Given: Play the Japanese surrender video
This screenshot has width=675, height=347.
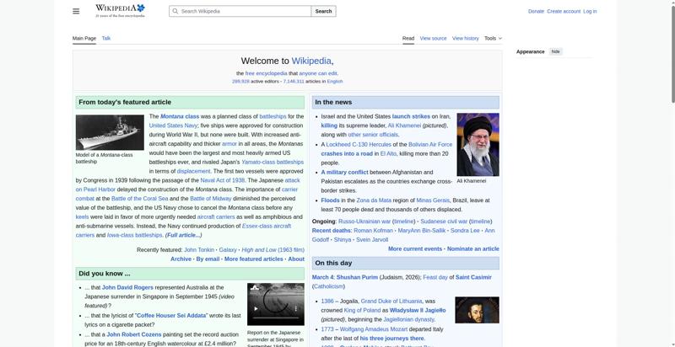Looking at the screenshot, I should pos(256,308).
